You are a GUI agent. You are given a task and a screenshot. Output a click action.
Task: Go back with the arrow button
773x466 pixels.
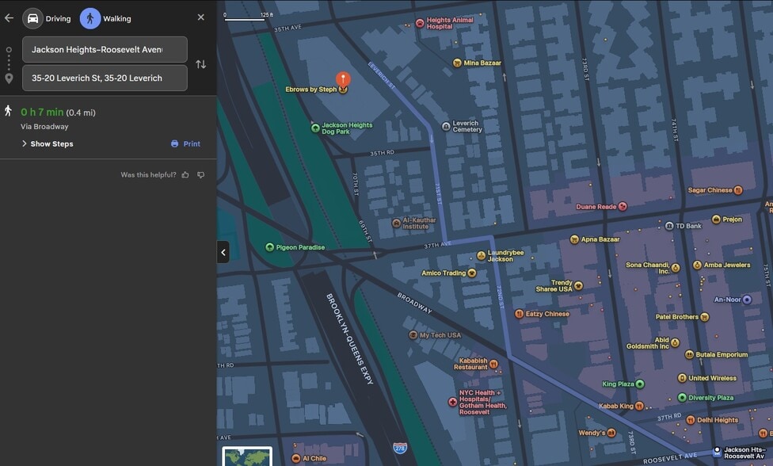9,17
